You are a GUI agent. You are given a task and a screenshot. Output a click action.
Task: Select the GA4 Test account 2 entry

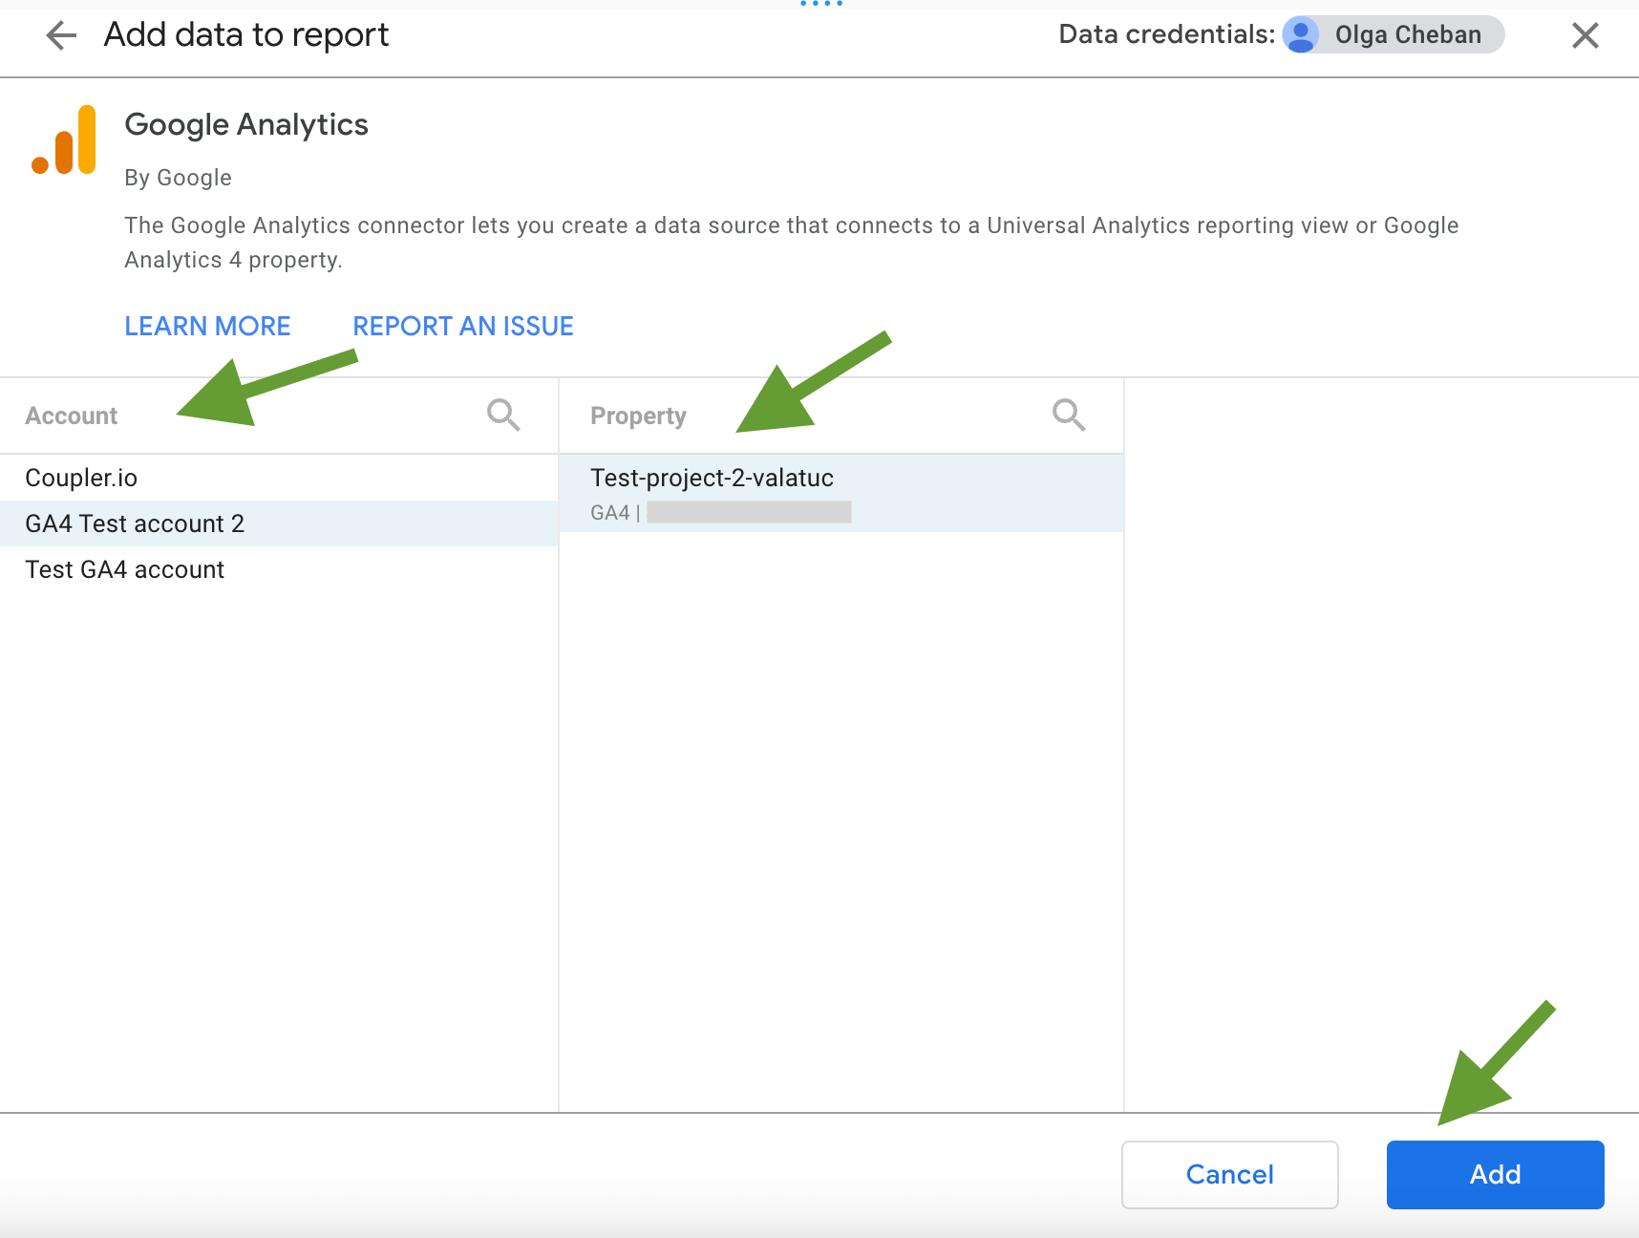(279, 523)
